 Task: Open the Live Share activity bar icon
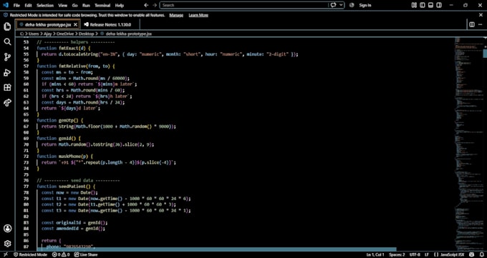point(7,103)
